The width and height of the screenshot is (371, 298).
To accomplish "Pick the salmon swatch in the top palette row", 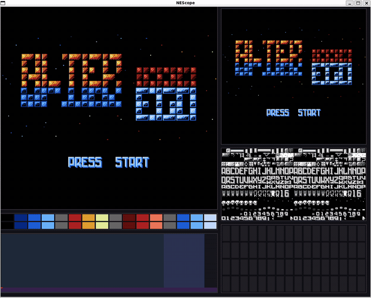I will pos(156,218).
